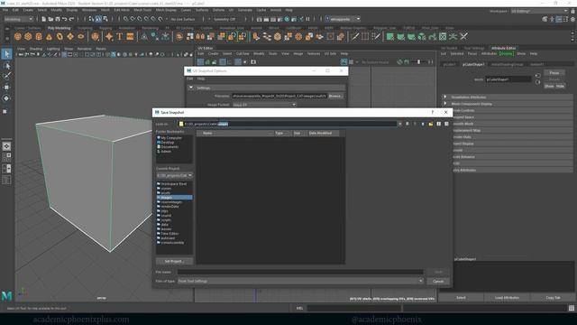Click the Open Scene folder icon
The height and width of the screenshot is (325, 577).
[x=50, y=19]
